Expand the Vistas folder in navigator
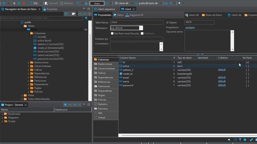The height and width of the screenshot is (144, 257). [22, 95]
